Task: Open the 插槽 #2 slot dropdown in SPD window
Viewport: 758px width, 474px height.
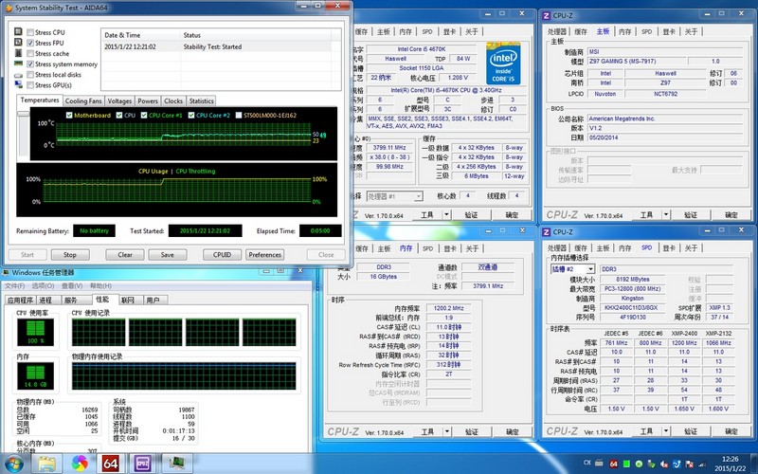Action: point(590,269)
